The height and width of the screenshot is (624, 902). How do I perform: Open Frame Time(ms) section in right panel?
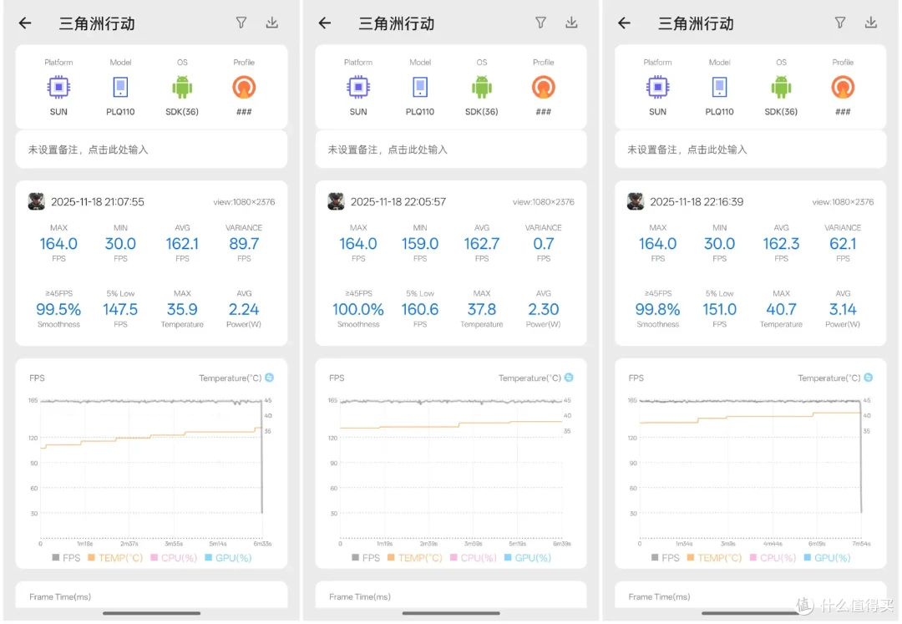pyautogui.click(x=751, y=596)
